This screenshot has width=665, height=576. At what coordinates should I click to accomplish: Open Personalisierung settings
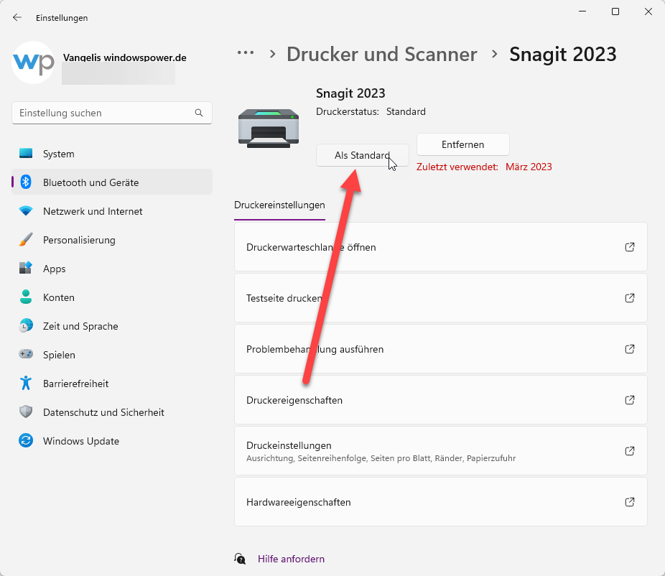tap(112, 240)
